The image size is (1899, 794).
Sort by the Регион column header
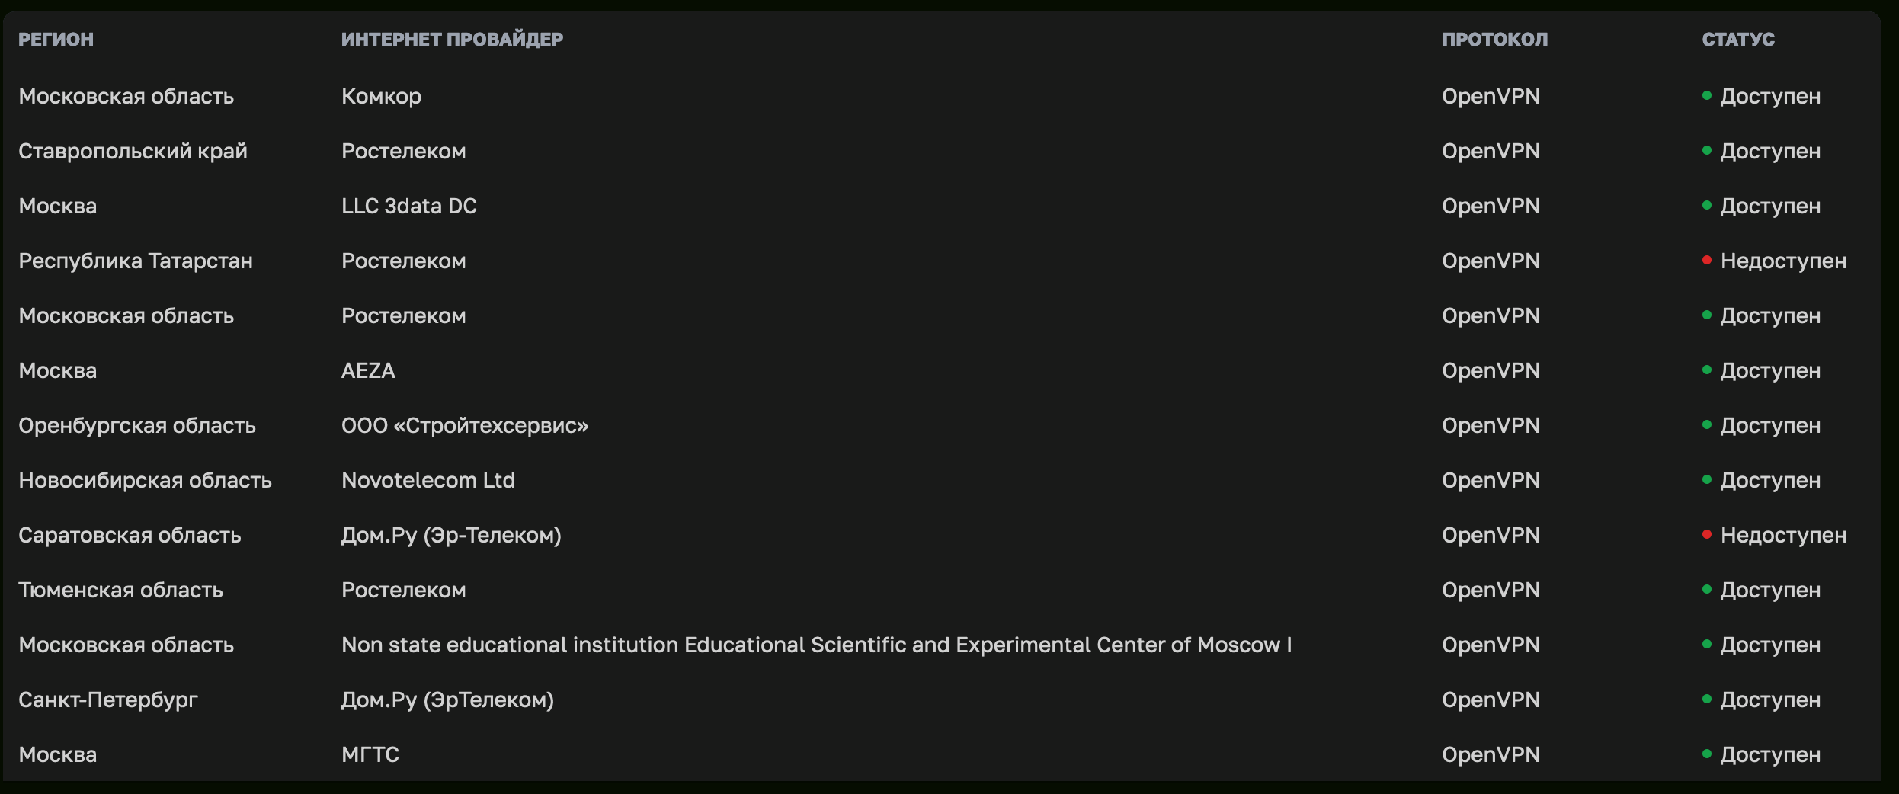click(56, 39)
